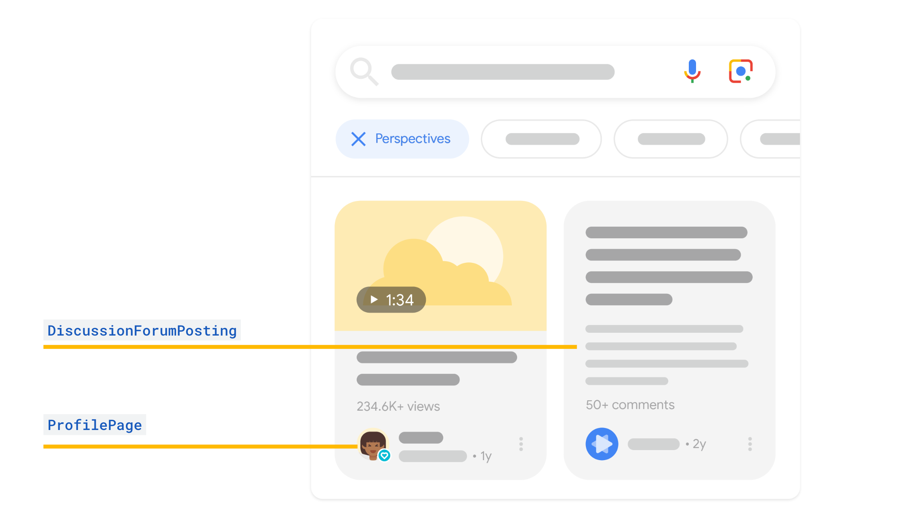The image size is (918, 516).
Task: Select the Perspectives filter tab
Action: [x=403, y=138]
